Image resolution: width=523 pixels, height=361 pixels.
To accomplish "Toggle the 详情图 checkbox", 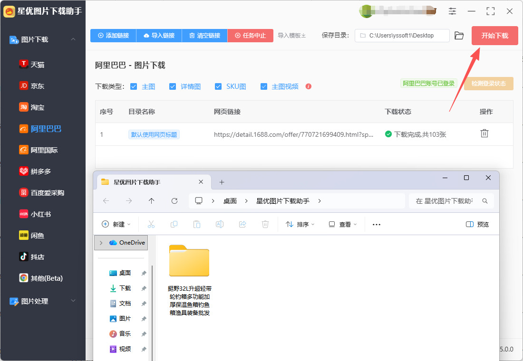I will (173, 86).
